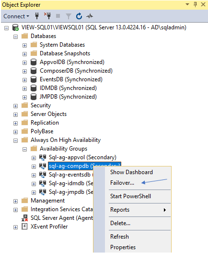This screenshot has width=208, height=254.
Task: Click the Replication folder icon
Action: [x=25, y=123]
